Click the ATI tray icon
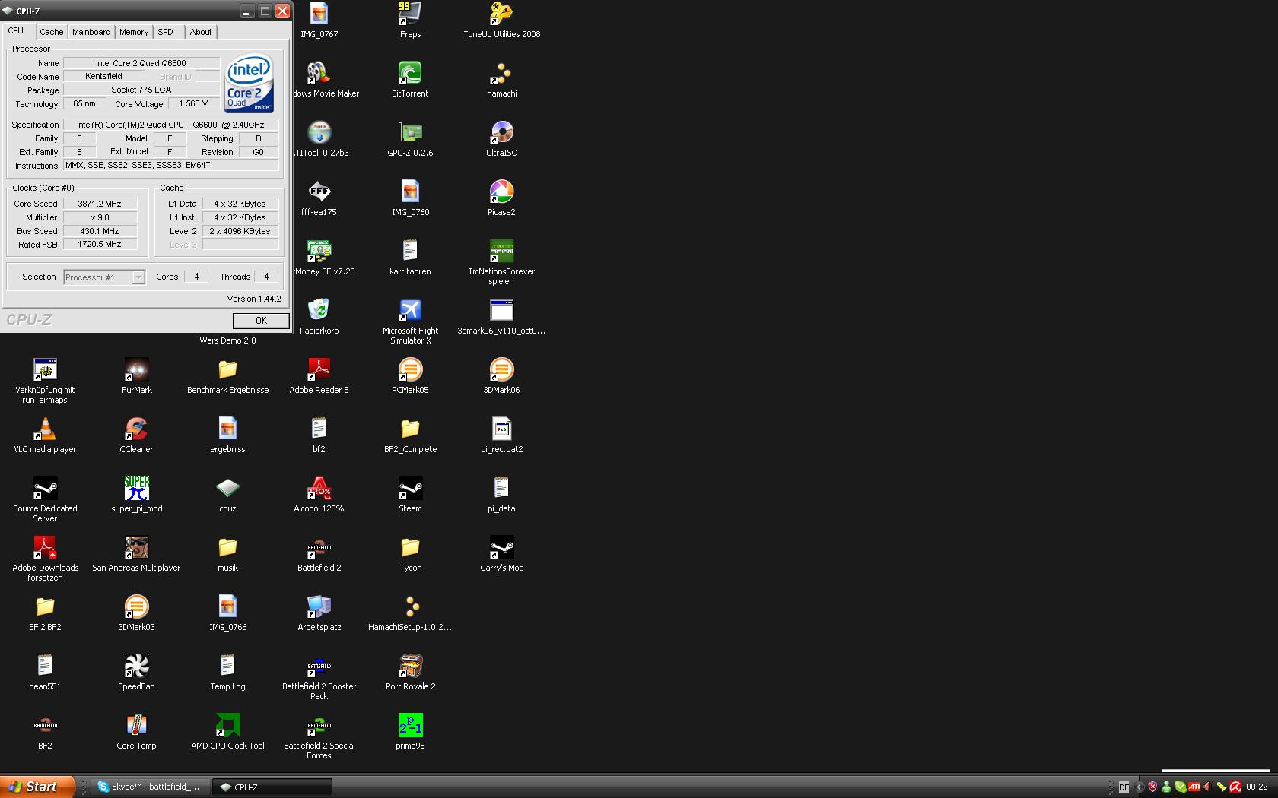This screenshot has width=1278, height=798. 1194,787
